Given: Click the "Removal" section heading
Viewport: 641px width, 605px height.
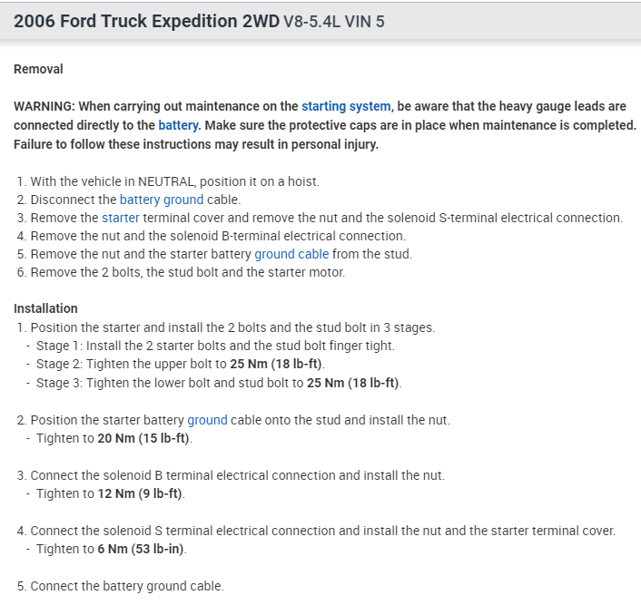Looking at the screenshot, I should coord(38,68).
